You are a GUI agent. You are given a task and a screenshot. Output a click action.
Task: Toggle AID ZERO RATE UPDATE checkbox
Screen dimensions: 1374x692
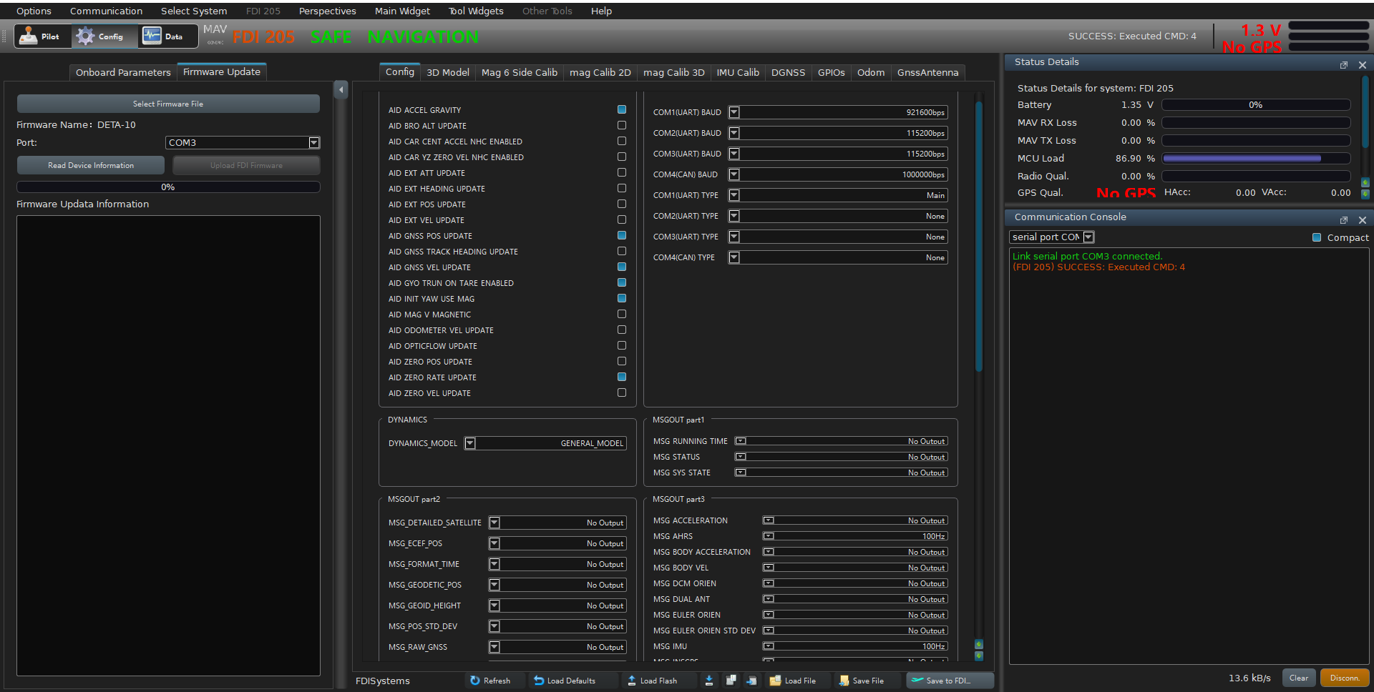[622, 377]
